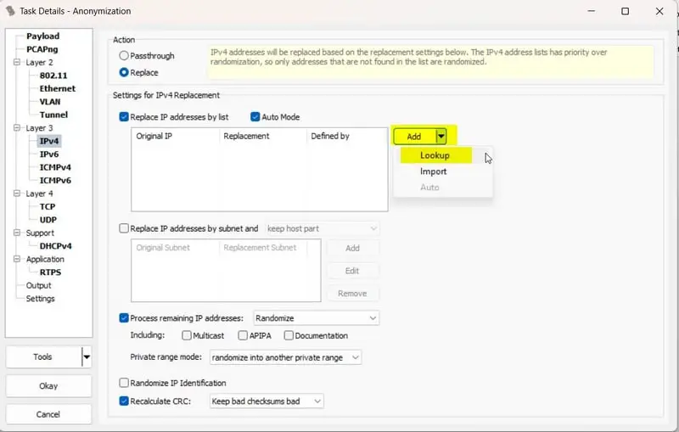The image size is (679, 432).
Task: Open the keep host part dropdown
Action: click(323, 228)
